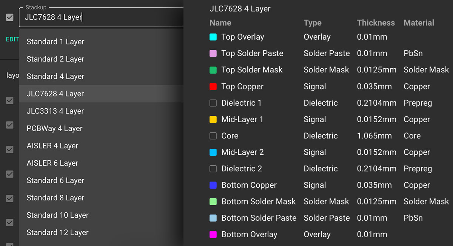The image size is (453, 246).
Task: Select AISLER 6 Layer stackup
Action: (52, 163)
